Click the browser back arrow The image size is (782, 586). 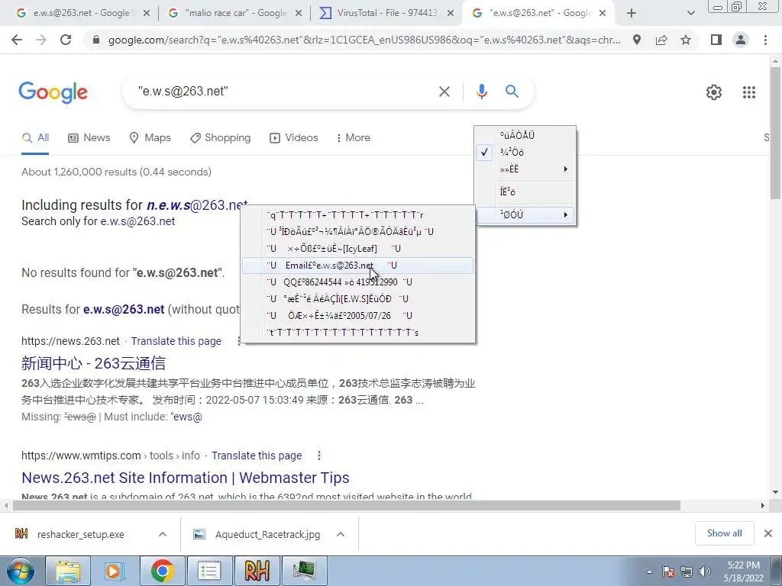click(17, 40)
